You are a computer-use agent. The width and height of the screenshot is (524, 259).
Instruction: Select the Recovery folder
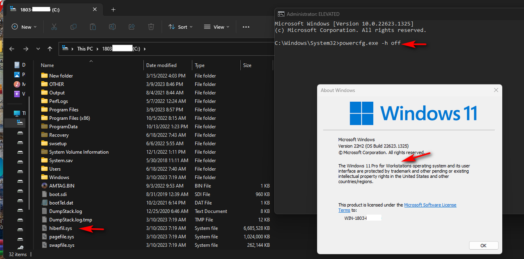click(x=59, y=135)
